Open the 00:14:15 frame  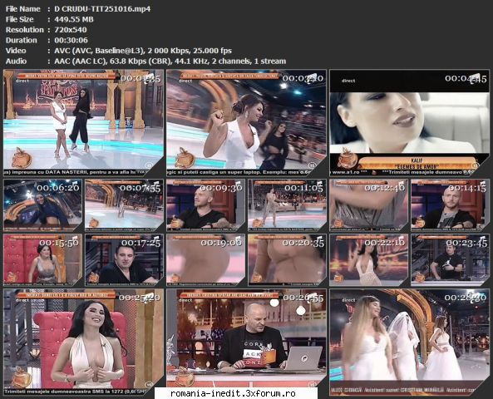pyautogui.click(x=451, y=205)
